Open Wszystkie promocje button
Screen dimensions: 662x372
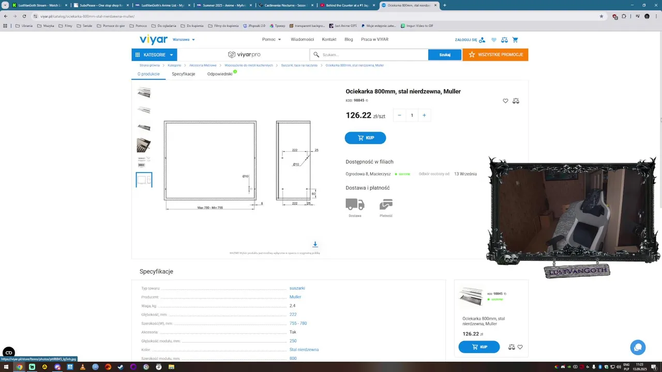[495, 55]
